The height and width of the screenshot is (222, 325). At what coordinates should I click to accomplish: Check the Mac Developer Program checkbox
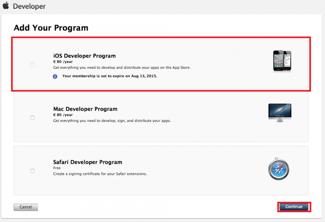32,118
